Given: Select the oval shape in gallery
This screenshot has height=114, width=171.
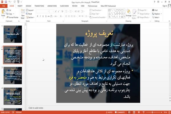Looking at the screenshot, I should pos(119,11).
